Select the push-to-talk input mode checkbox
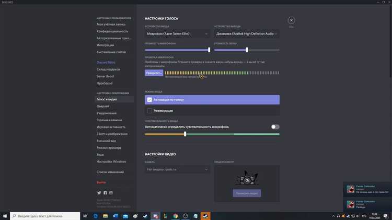This screenshot has height=220, width=392. click(150, 111)
